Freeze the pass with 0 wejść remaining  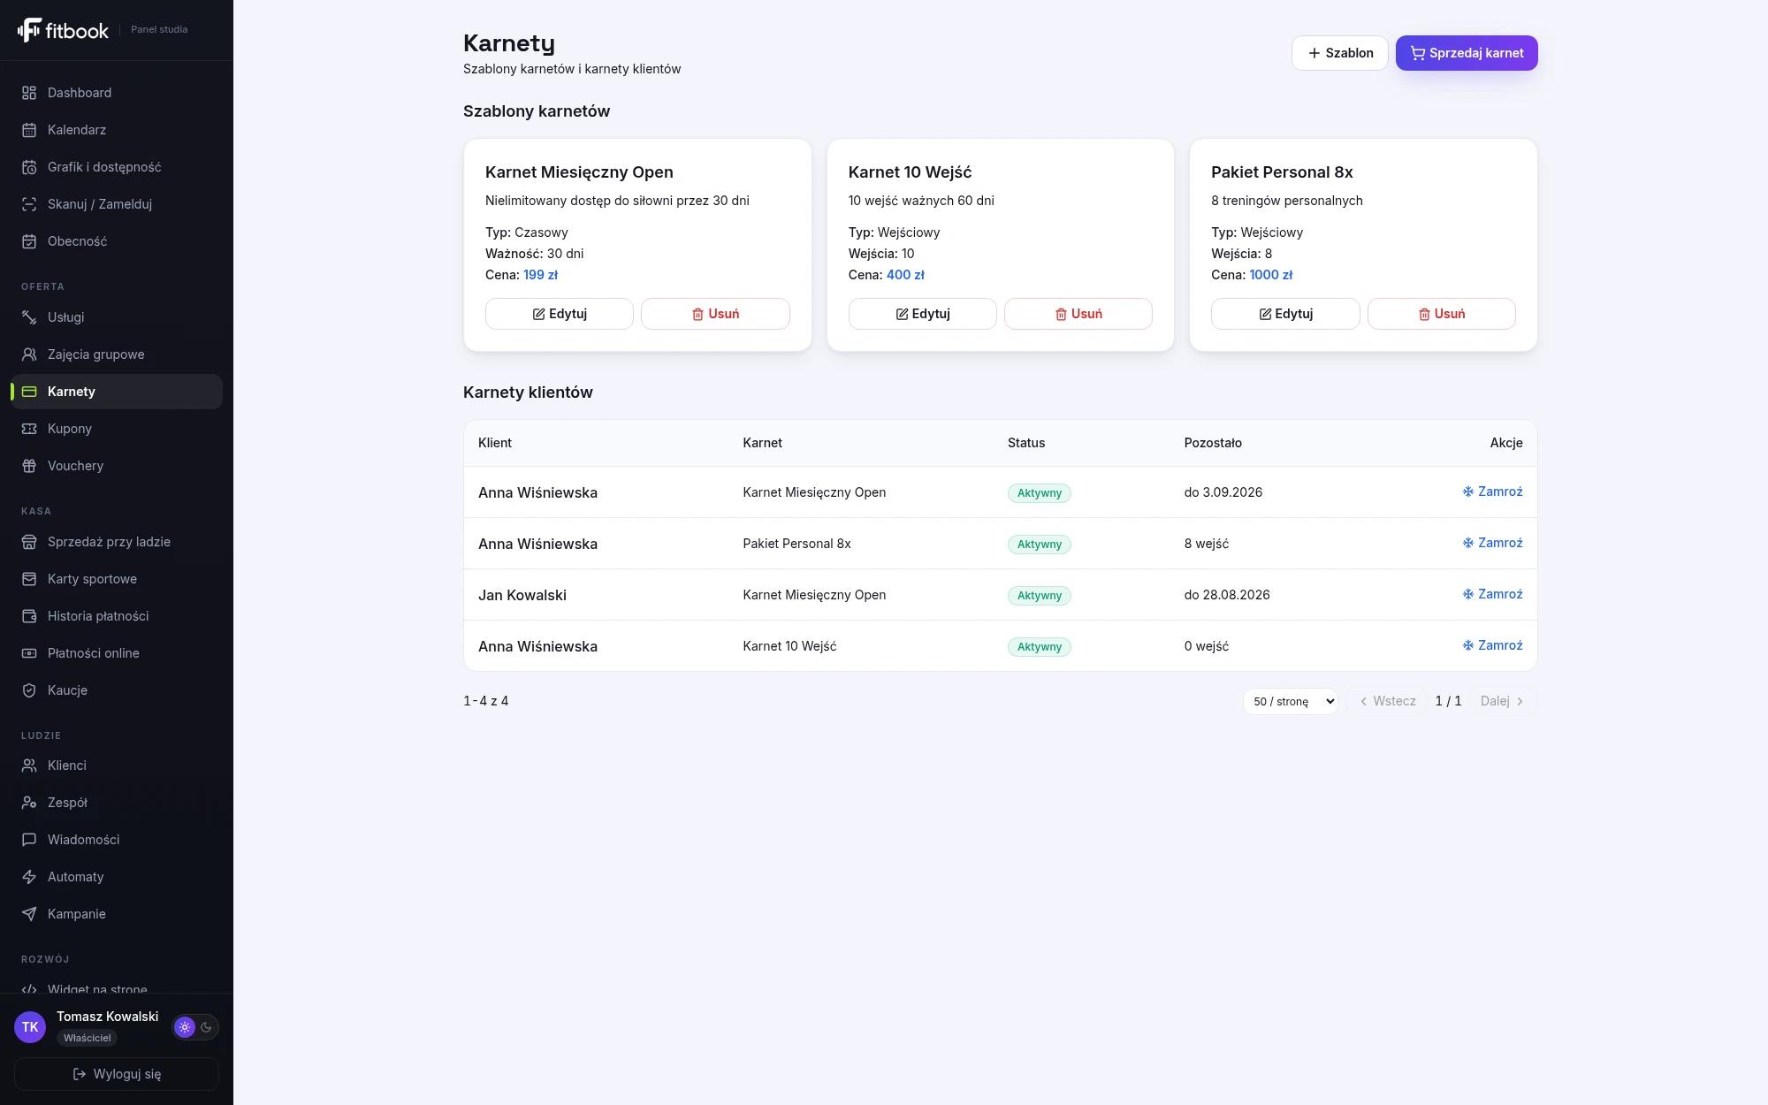point(1492,645)
